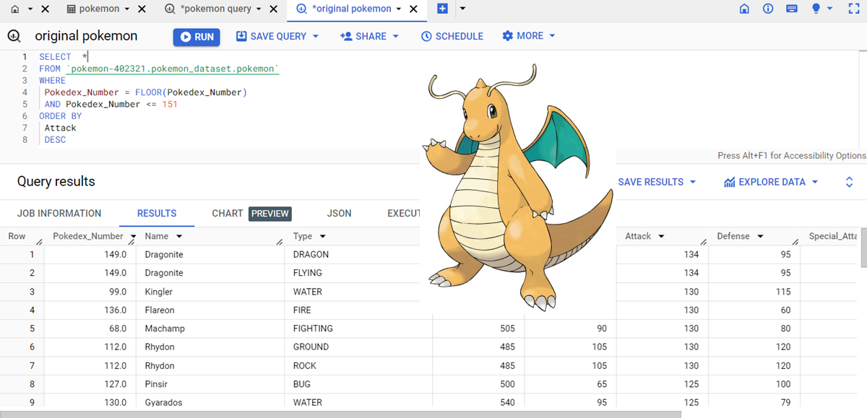Click the horizontal scrollbar at bottom
Viewport: 867px width, 418px height.
point(340,414)
